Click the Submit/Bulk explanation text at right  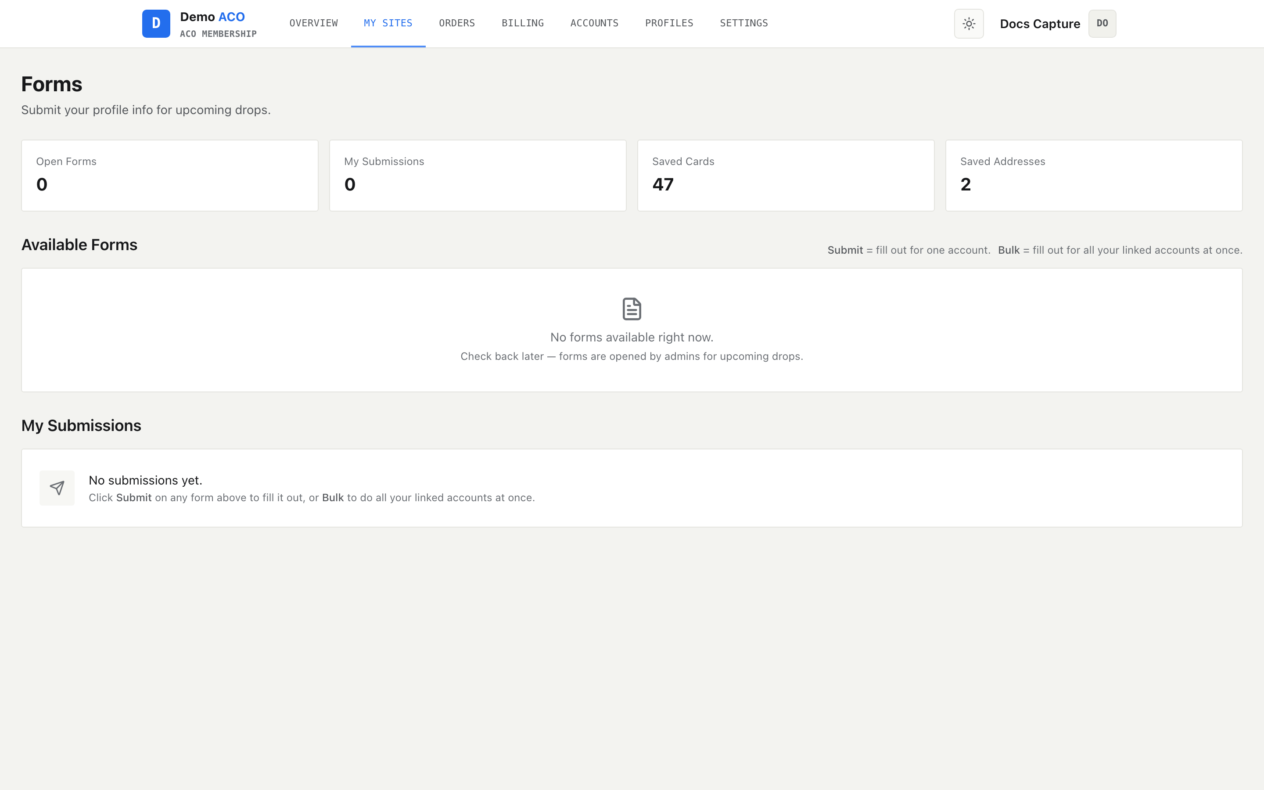(x=1035, y=250)
